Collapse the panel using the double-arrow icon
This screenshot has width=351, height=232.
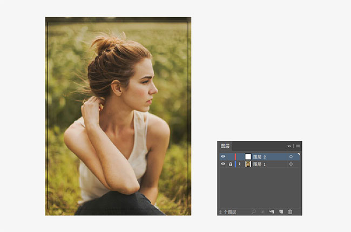(x=289, y=146)
